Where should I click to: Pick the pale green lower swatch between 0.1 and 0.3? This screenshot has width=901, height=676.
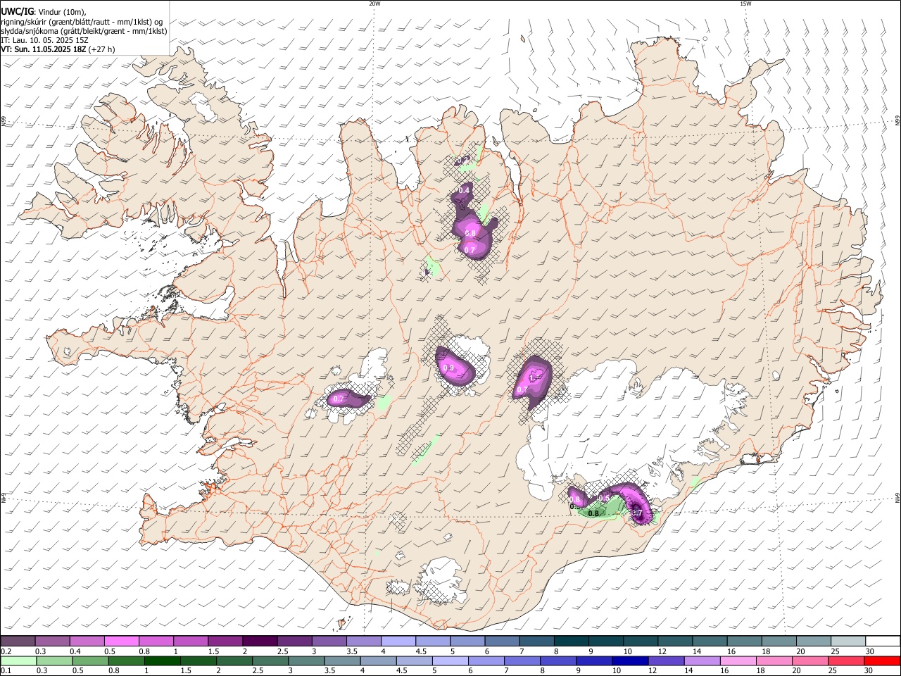[x=18, y=661]
